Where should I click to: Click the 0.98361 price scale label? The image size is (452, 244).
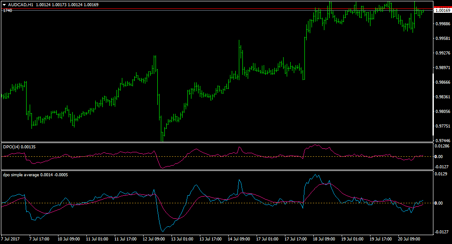coord(443,97)
